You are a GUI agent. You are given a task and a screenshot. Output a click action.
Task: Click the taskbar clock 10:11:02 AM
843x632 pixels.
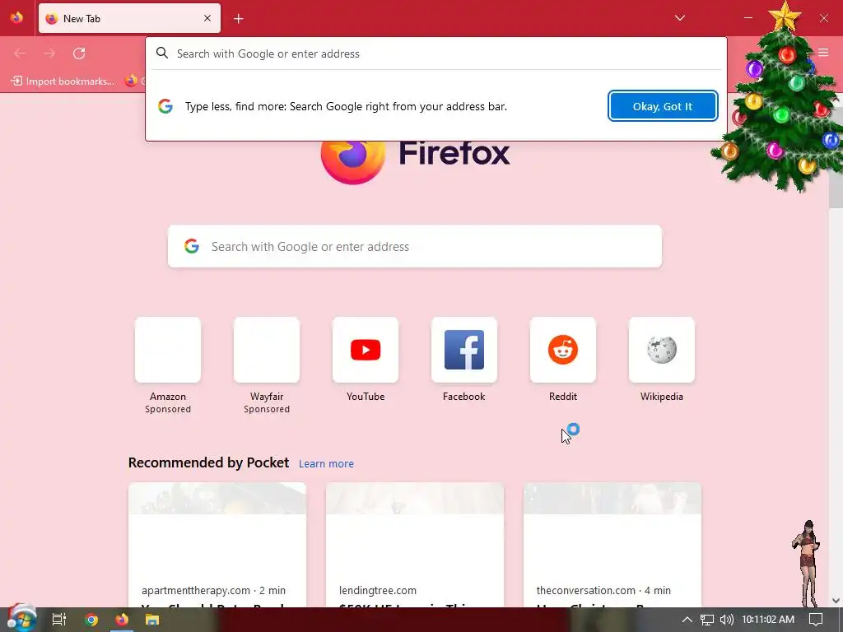tap(768, 620)
